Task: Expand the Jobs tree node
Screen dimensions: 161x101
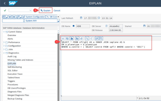Action: (4, 49)
